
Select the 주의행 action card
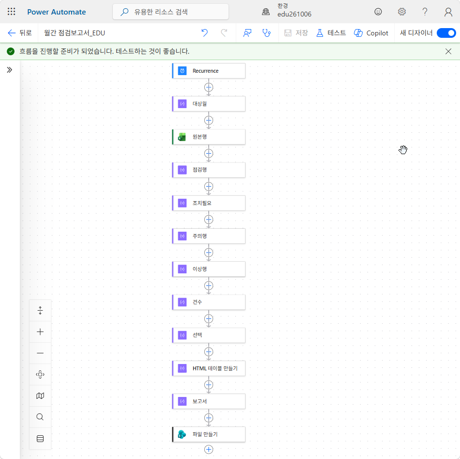[209, 236]
